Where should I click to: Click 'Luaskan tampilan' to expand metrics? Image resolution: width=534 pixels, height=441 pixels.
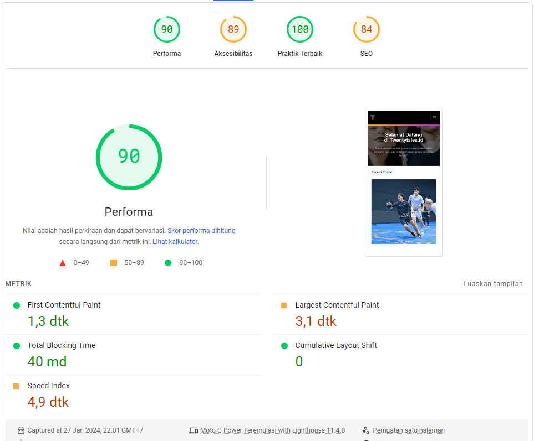pyautogui.click(x=493, y=284)
